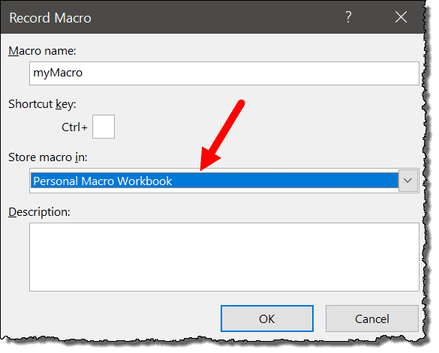Click the red arrow annotation
The image size is (439, 353).
[223, 135]
